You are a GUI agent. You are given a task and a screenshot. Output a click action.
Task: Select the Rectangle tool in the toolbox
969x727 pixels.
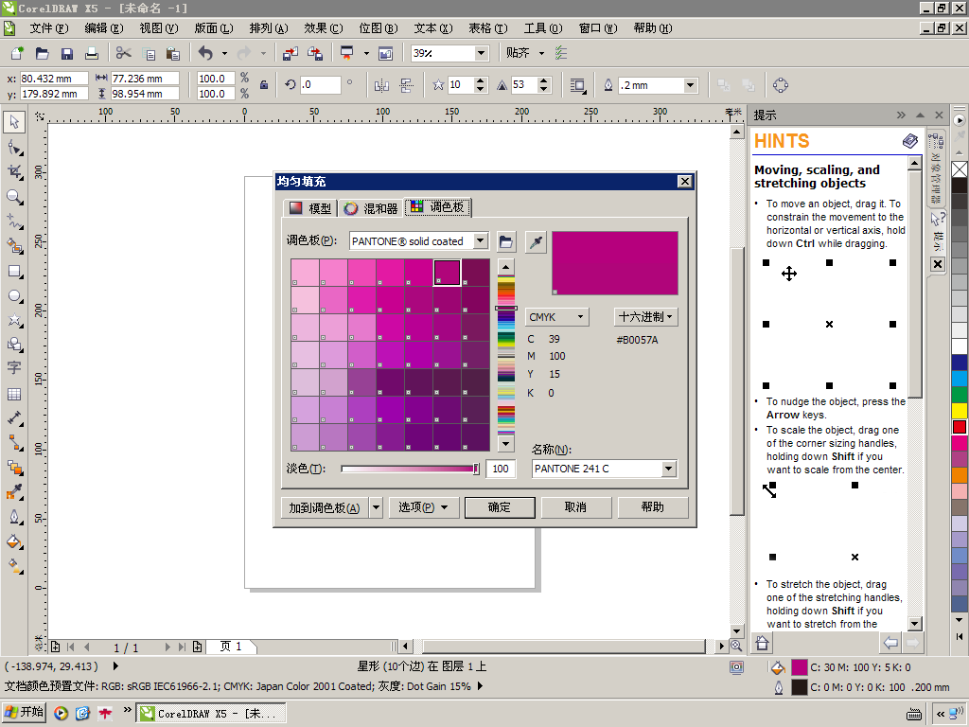point(14,271)
